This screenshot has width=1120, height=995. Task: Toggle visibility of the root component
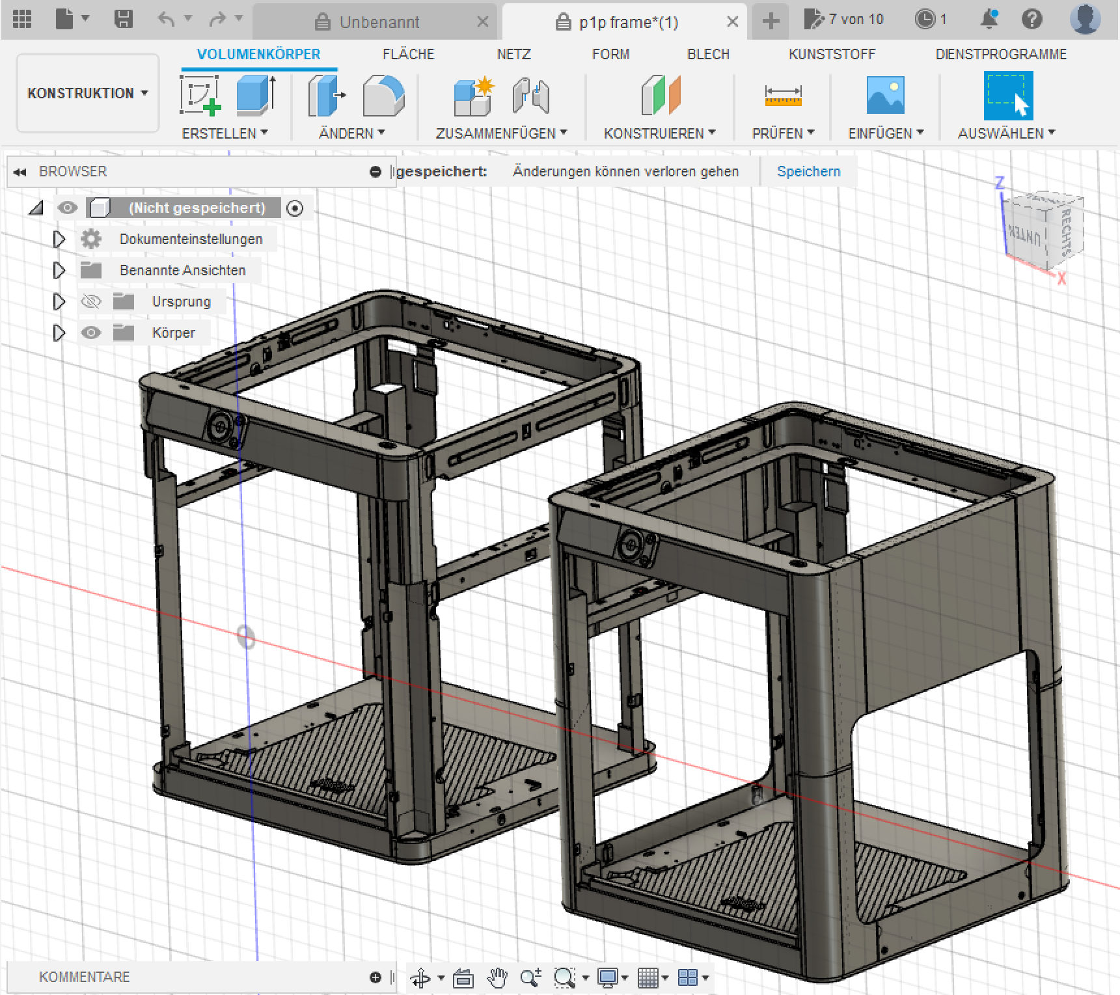(67, 208)
